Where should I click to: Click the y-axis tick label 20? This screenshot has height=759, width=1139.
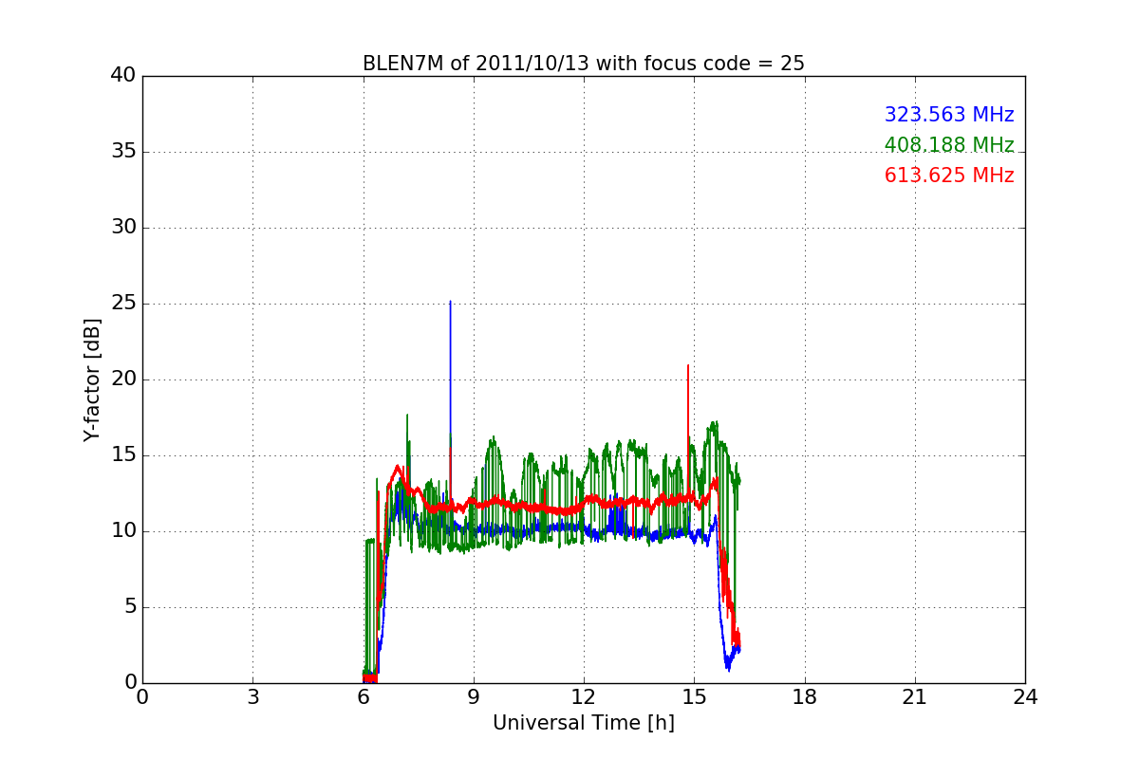[x=123, y=379]
